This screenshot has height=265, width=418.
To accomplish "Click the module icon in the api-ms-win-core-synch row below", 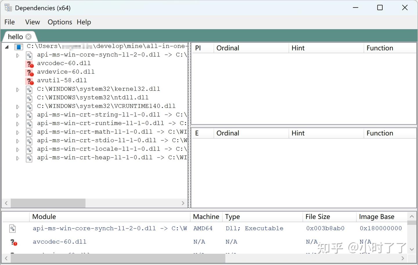I will pyautogui.click(x=12, y=228).
